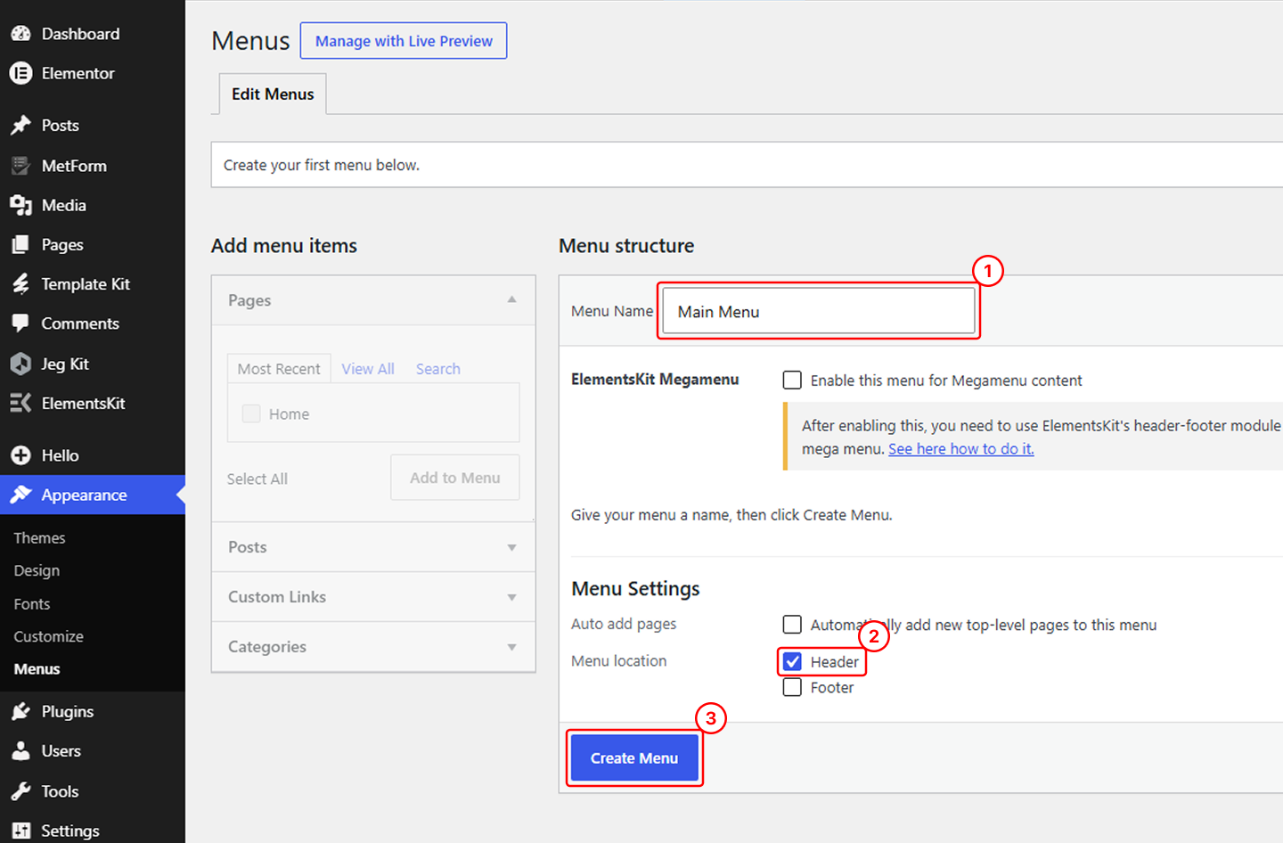1283x843 pixels.
Task: Open the Dashboard icon in sidebar
Action: coord(20,34)
